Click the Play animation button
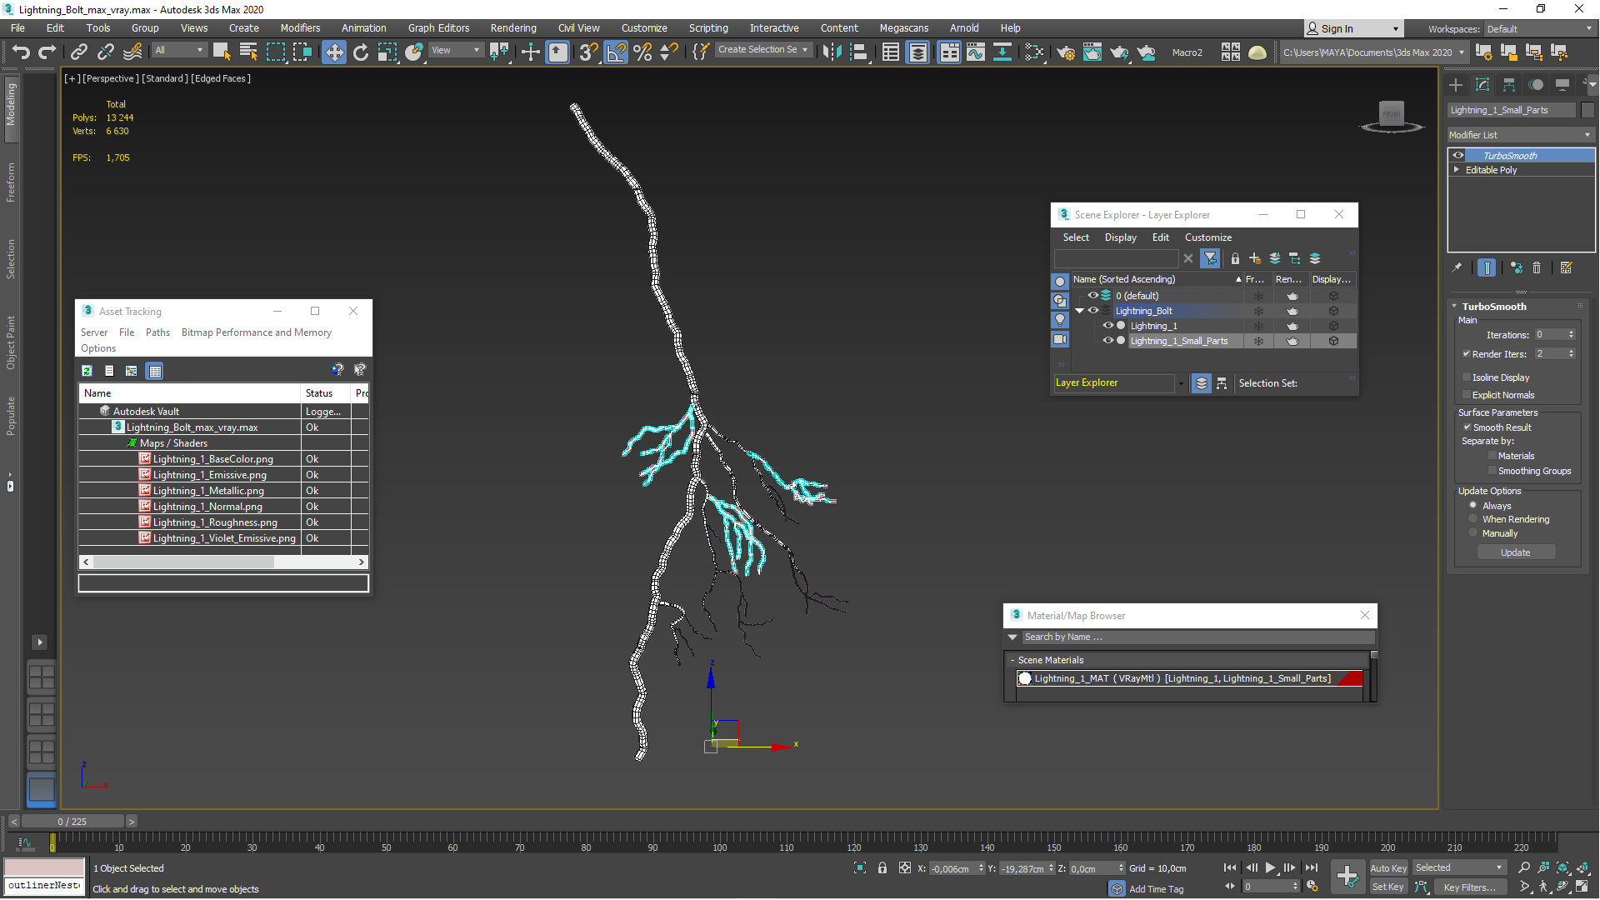Viewport: 1600px width, 900px height. pos(1272,868)
